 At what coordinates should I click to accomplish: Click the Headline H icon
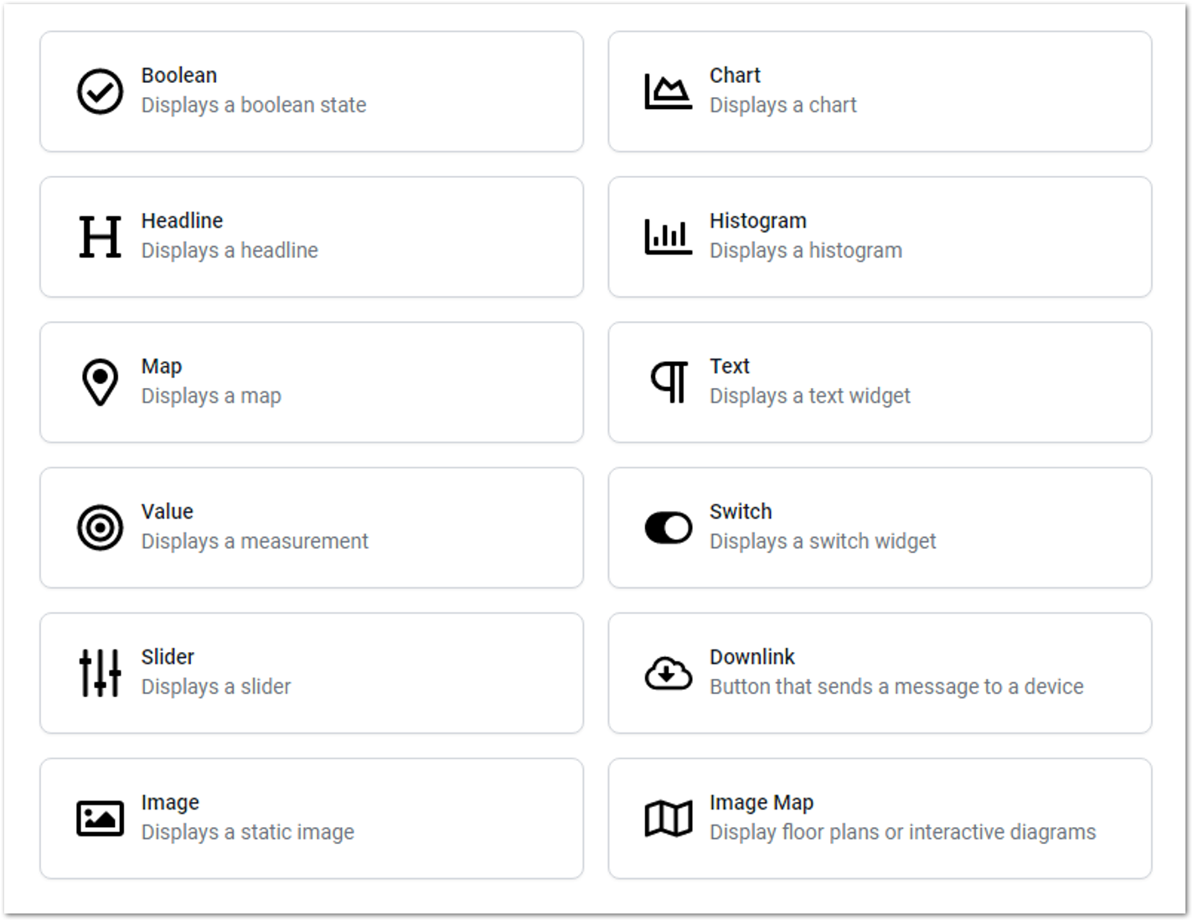click(x=99, y=235)
